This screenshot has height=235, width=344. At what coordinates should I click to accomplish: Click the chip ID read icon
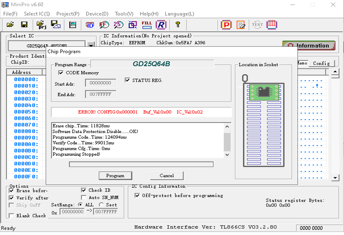point(90,25)
